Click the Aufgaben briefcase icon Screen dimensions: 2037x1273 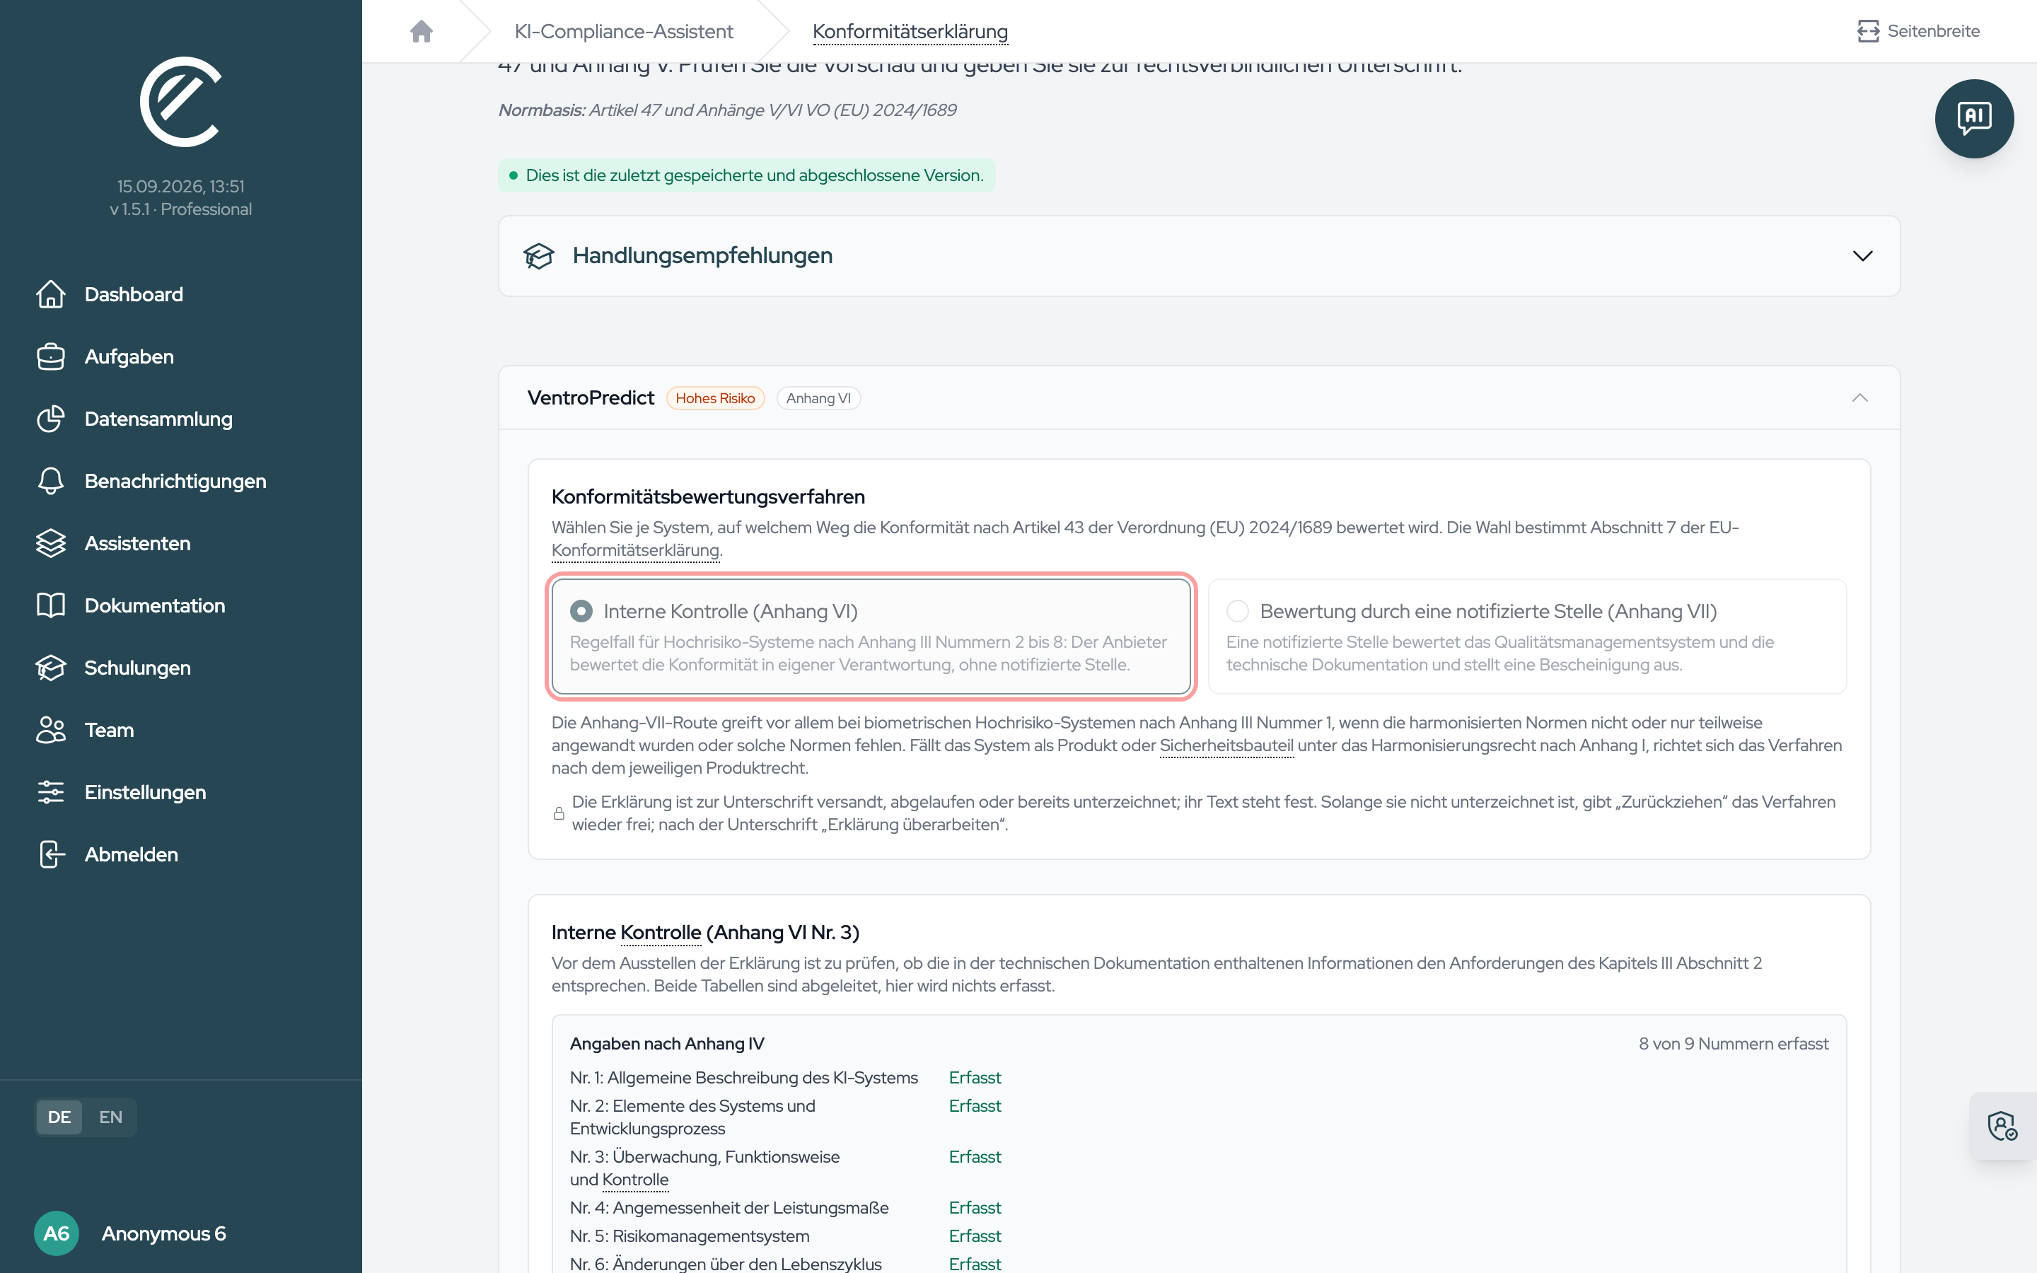tap(50, 357)
